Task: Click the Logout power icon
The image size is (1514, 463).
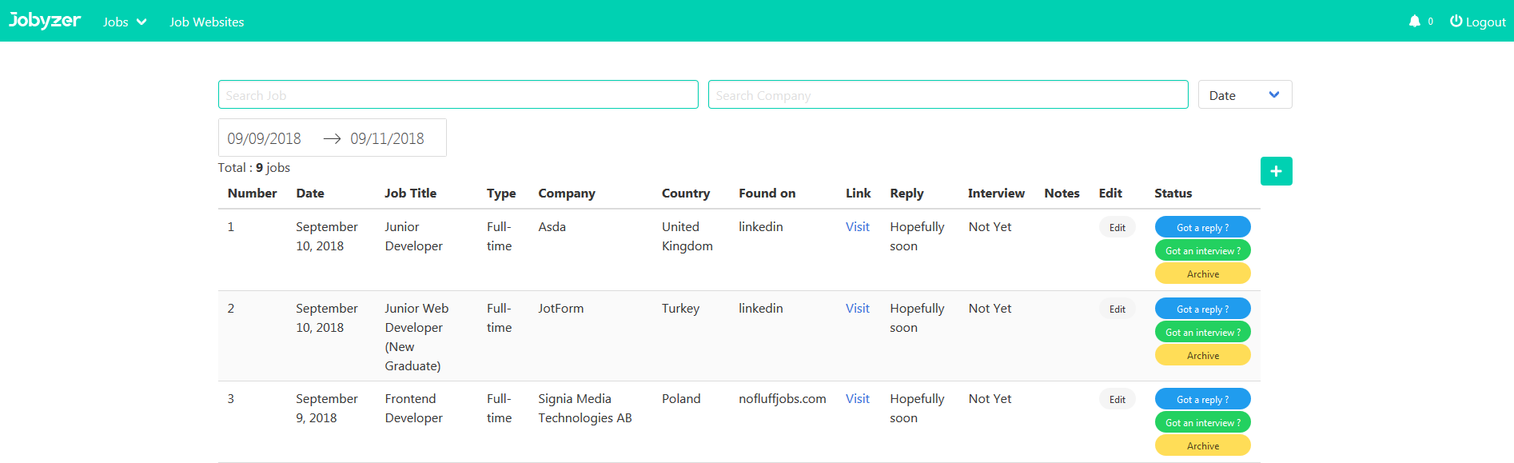Action: [1456, 22]
